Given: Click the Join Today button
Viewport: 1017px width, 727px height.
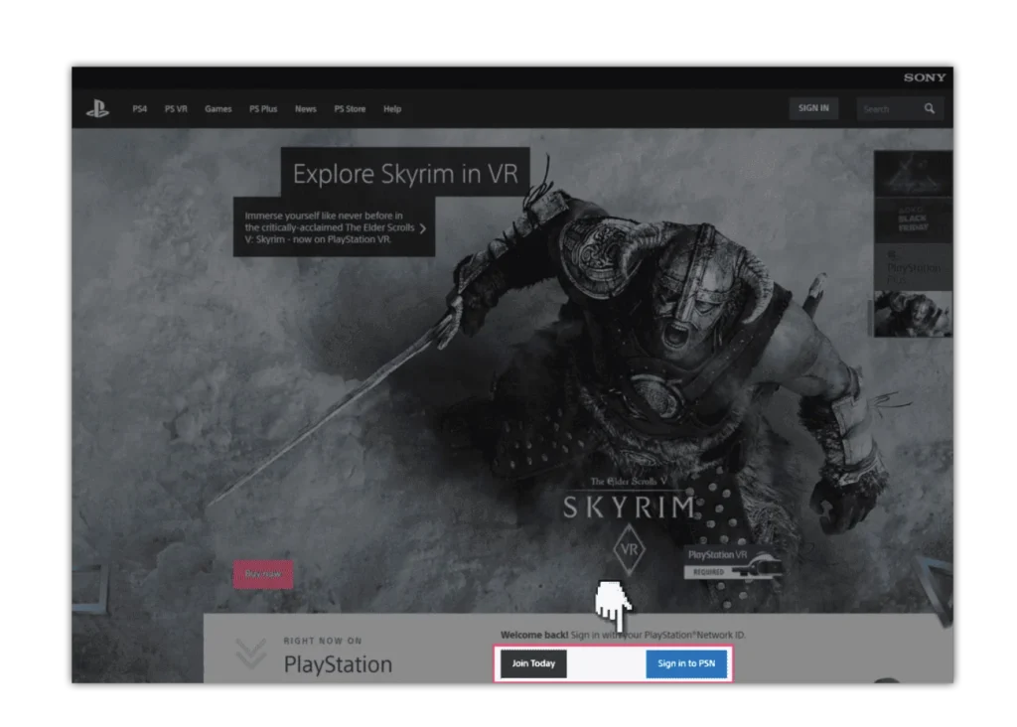Looking at the screenshot, I should (x=533, y=663).
